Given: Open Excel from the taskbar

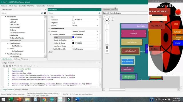Looking at the screenshot, I should [11, 99].
